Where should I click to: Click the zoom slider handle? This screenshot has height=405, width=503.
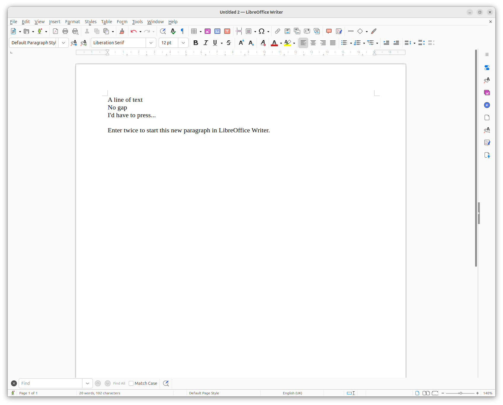(x=461, y=393)
